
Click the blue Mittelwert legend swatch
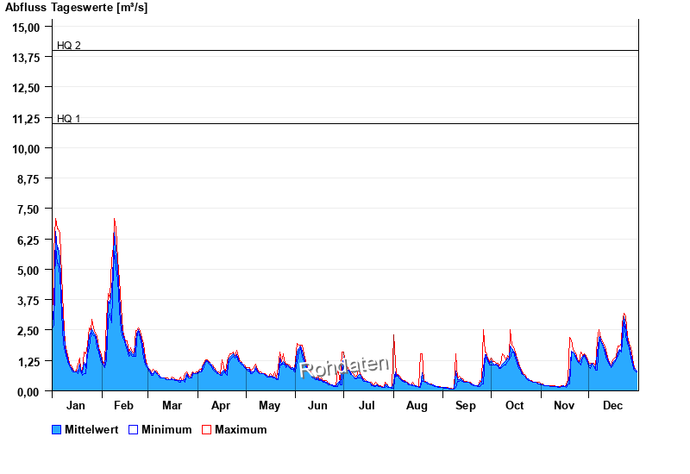coord(57,429)
